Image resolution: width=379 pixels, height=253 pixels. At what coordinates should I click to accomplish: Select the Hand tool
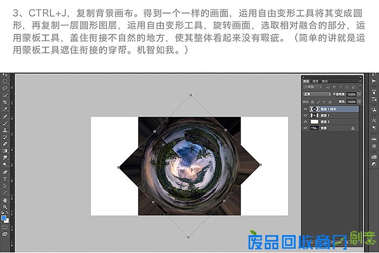pos(5,200)
